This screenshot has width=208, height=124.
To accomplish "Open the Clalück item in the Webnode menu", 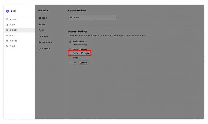I will click(43, 36).
